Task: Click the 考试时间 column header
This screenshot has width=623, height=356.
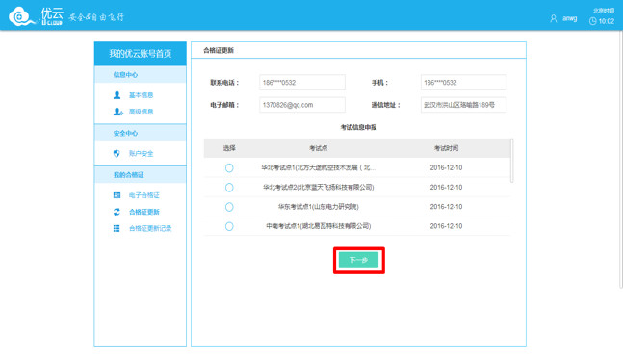Action: point(446,148)
